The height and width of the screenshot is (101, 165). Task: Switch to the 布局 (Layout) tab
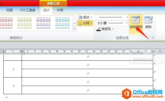point(60,10)
